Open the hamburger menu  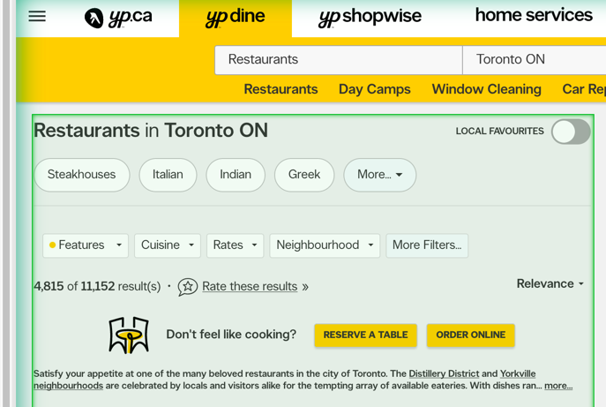tap(37, 16)
